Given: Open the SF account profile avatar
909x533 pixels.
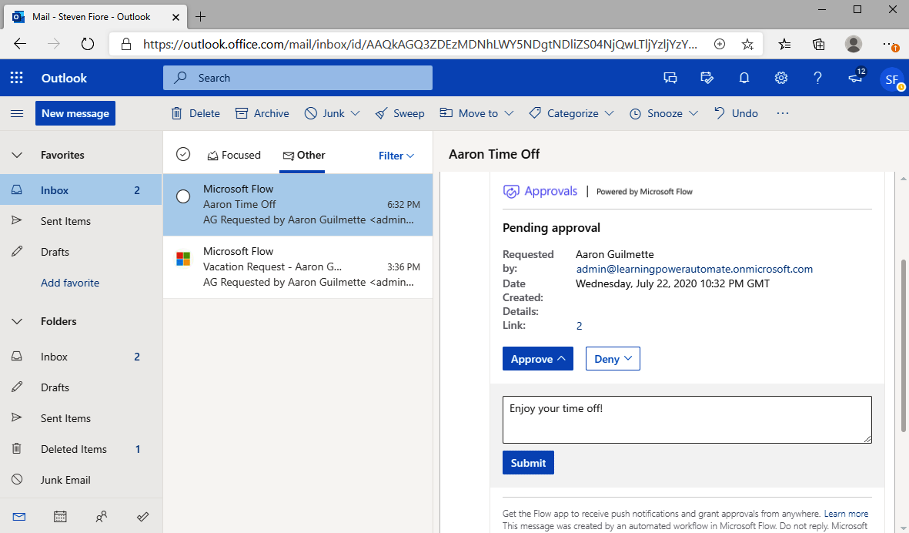Looking at the screenshot, I should pos(891,79).
